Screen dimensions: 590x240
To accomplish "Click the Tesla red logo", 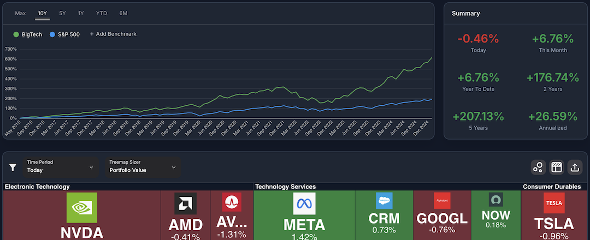I will tap(554, 203).
